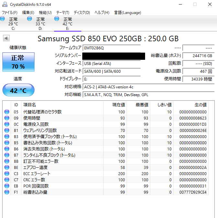
Task: Click the status orb for attribute B5
Action: 7,143
